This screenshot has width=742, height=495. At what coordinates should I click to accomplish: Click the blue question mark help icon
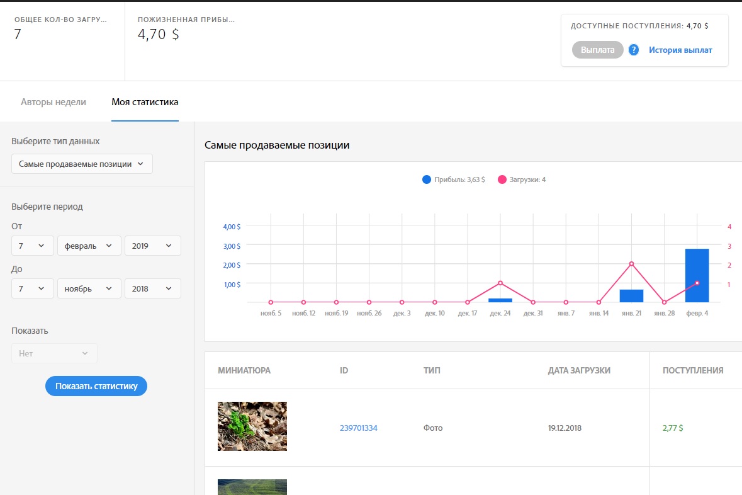coord(634,50)
